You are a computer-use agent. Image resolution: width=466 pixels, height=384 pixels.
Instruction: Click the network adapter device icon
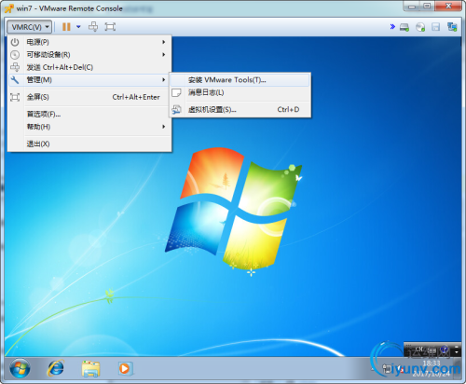tap(452, 27)
